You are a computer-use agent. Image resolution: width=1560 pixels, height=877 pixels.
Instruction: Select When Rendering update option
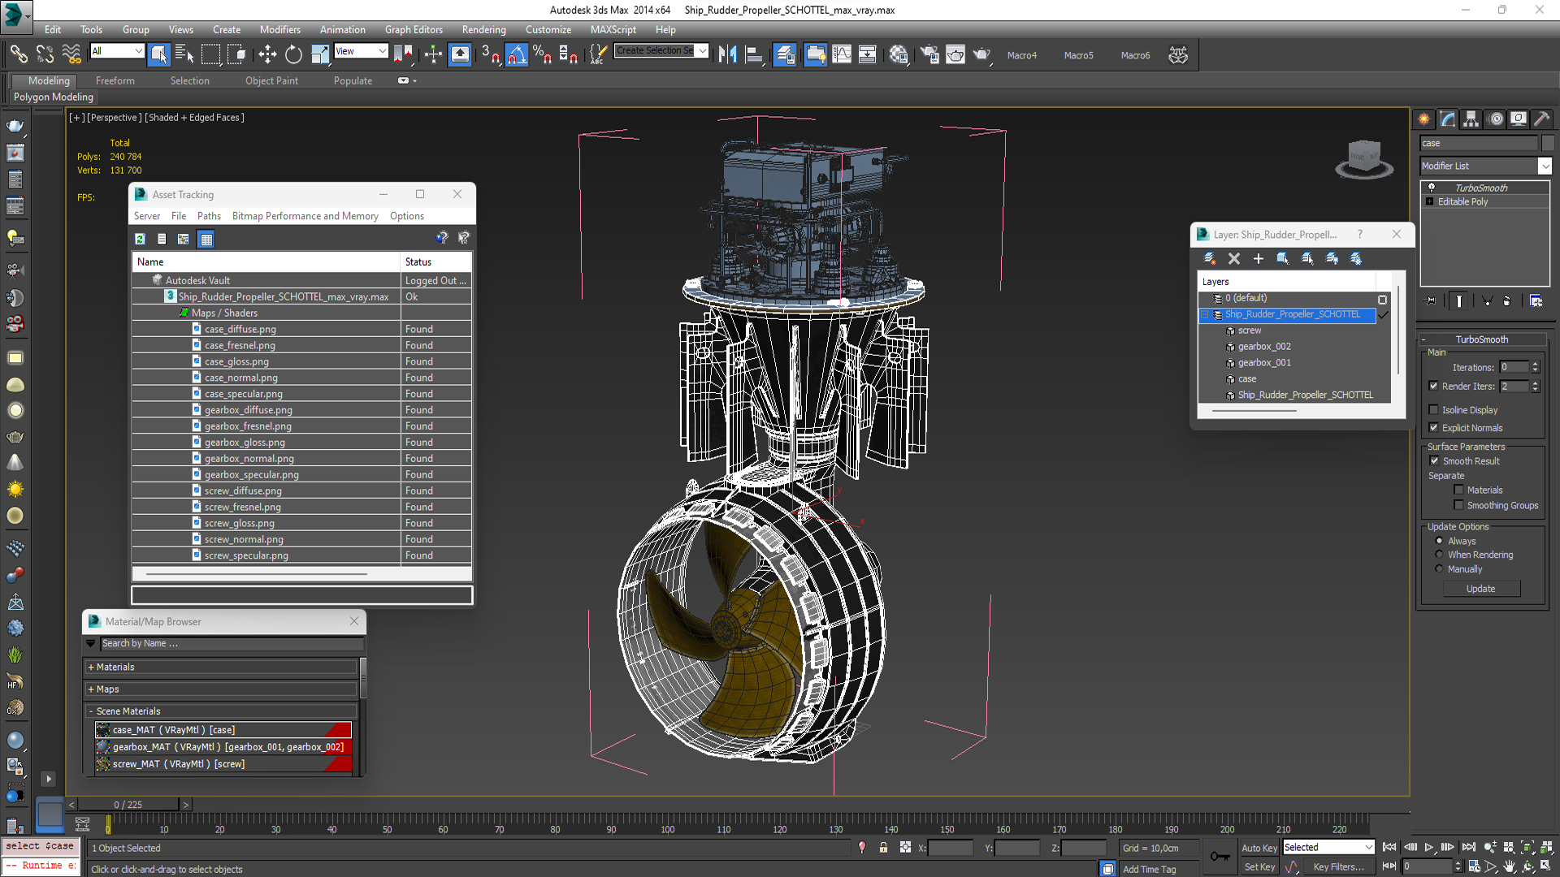(1439, 555)
